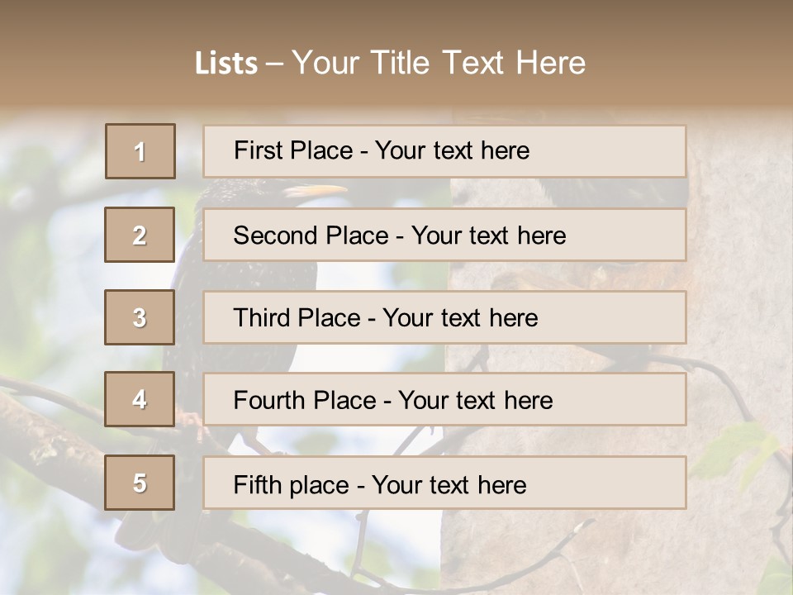Image resolution: width=793 pixels, height=595 pixels.
Task: Click the bird's yellow beak
Action: (x=316, y=191)
